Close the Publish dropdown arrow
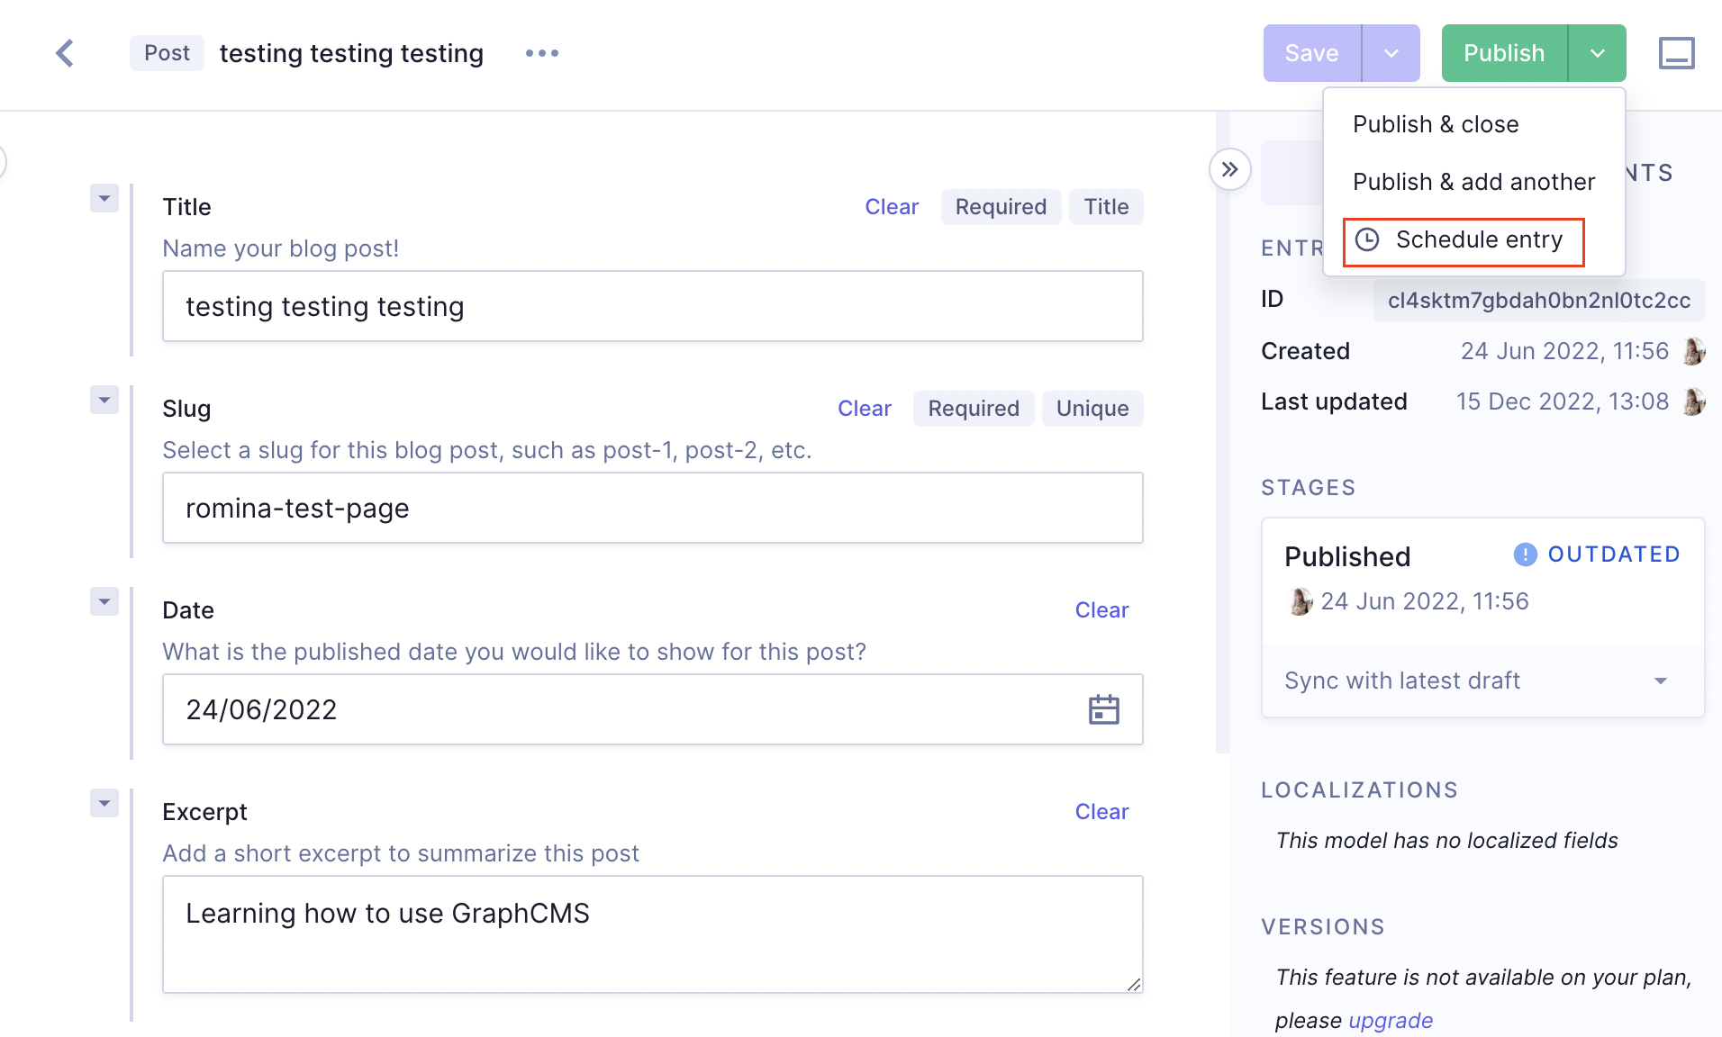The height and width of the screenshot is (1037, 1722). pos(1597,53)
